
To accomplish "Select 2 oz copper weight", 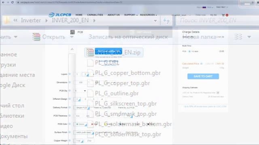I will [x=89, y=141].
